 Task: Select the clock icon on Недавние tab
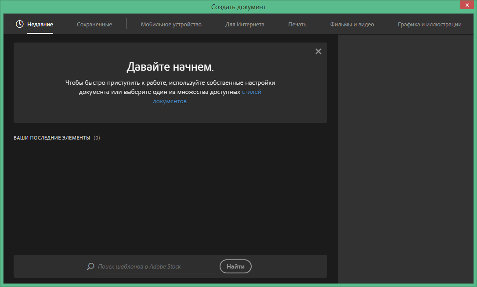coord(19,25)
